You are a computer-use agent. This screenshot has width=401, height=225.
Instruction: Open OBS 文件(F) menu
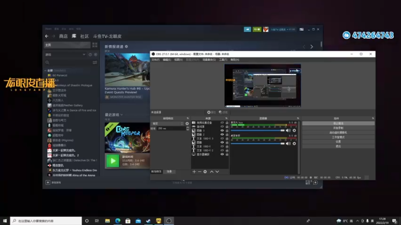[155, 59]
